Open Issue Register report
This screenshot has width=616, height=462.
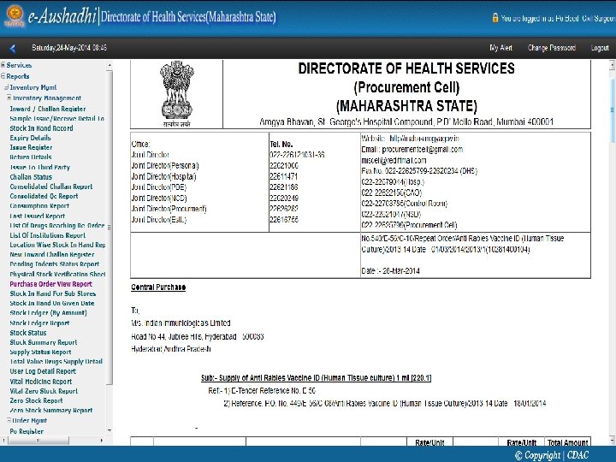point(31,147)
